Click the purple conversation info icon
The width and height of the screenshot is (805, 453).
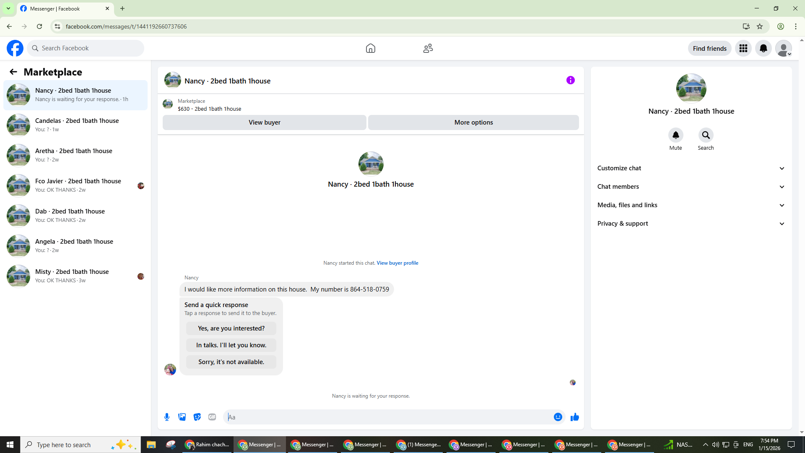[570, 80]
